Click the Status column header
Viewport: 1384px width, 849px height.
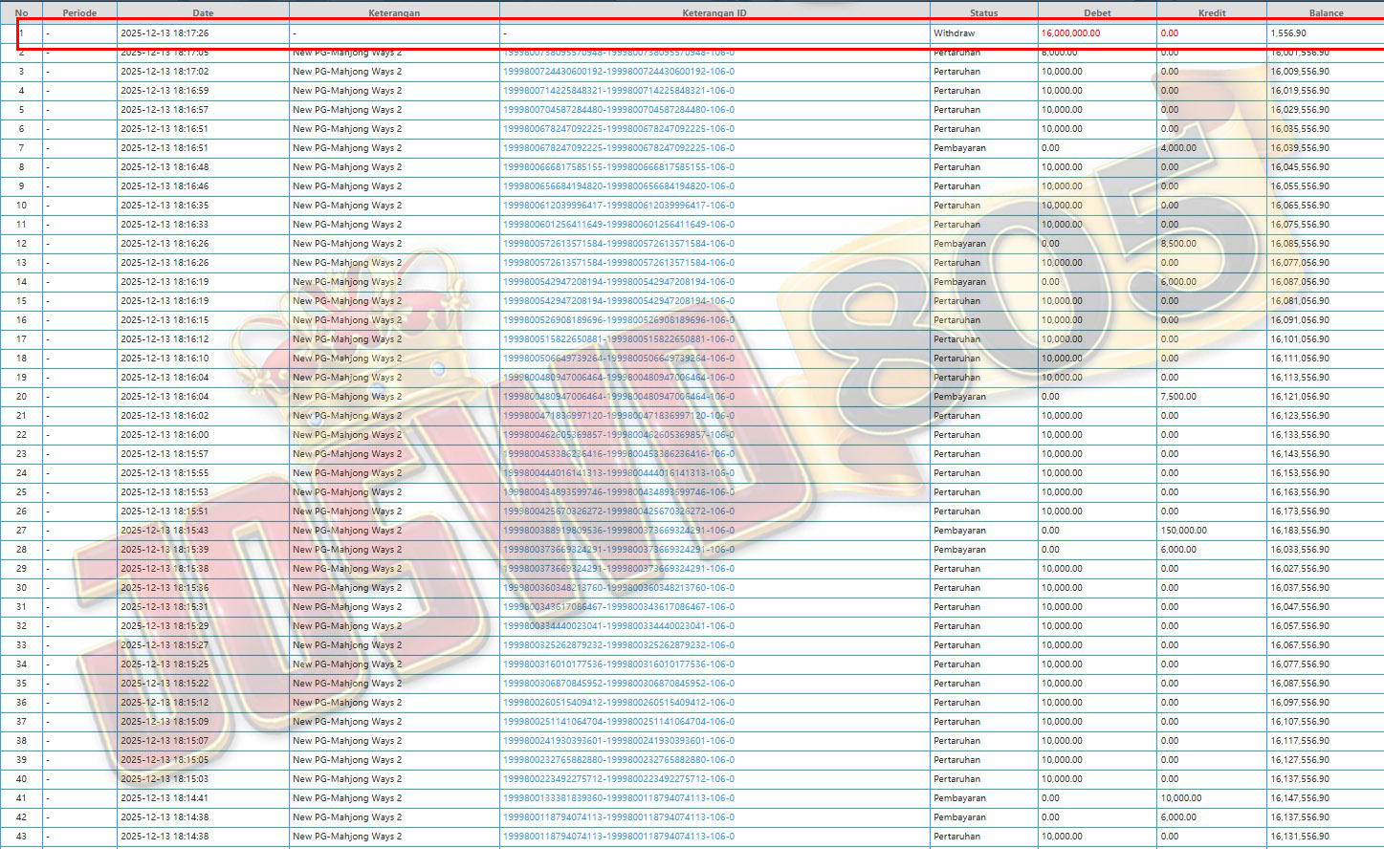(x=983, y=13)
